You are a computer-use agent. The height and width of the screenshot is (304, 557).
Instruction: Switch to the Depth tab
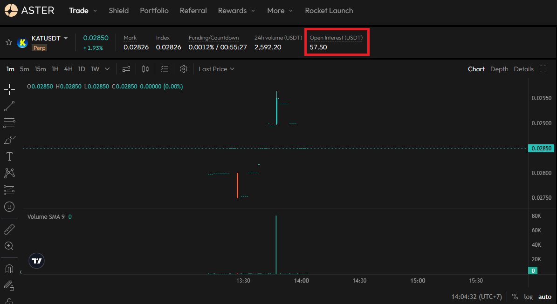coord(499,69)
